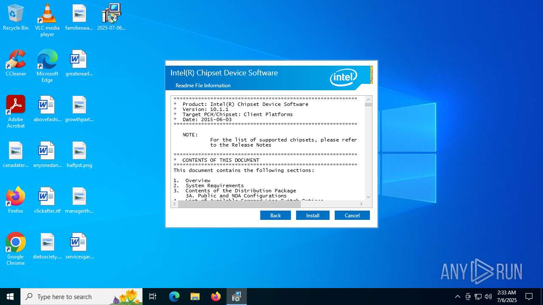Open File Explorer from the taskbar
Image resolution: width=543 pixels, height=305 pixels.
[x=195, y=297]
